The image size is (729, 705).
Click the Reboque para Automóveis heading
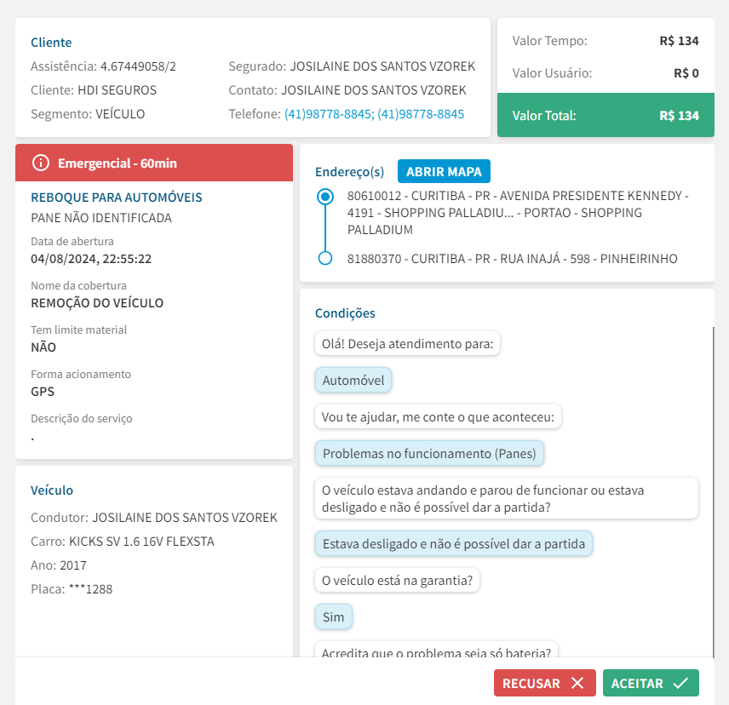pos(117,197)
